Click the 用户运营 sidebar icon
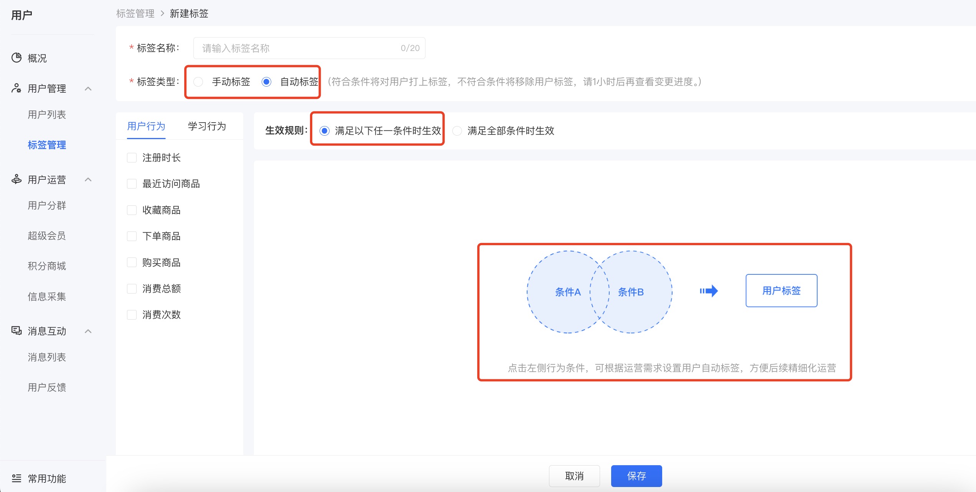 pos(16,179)
